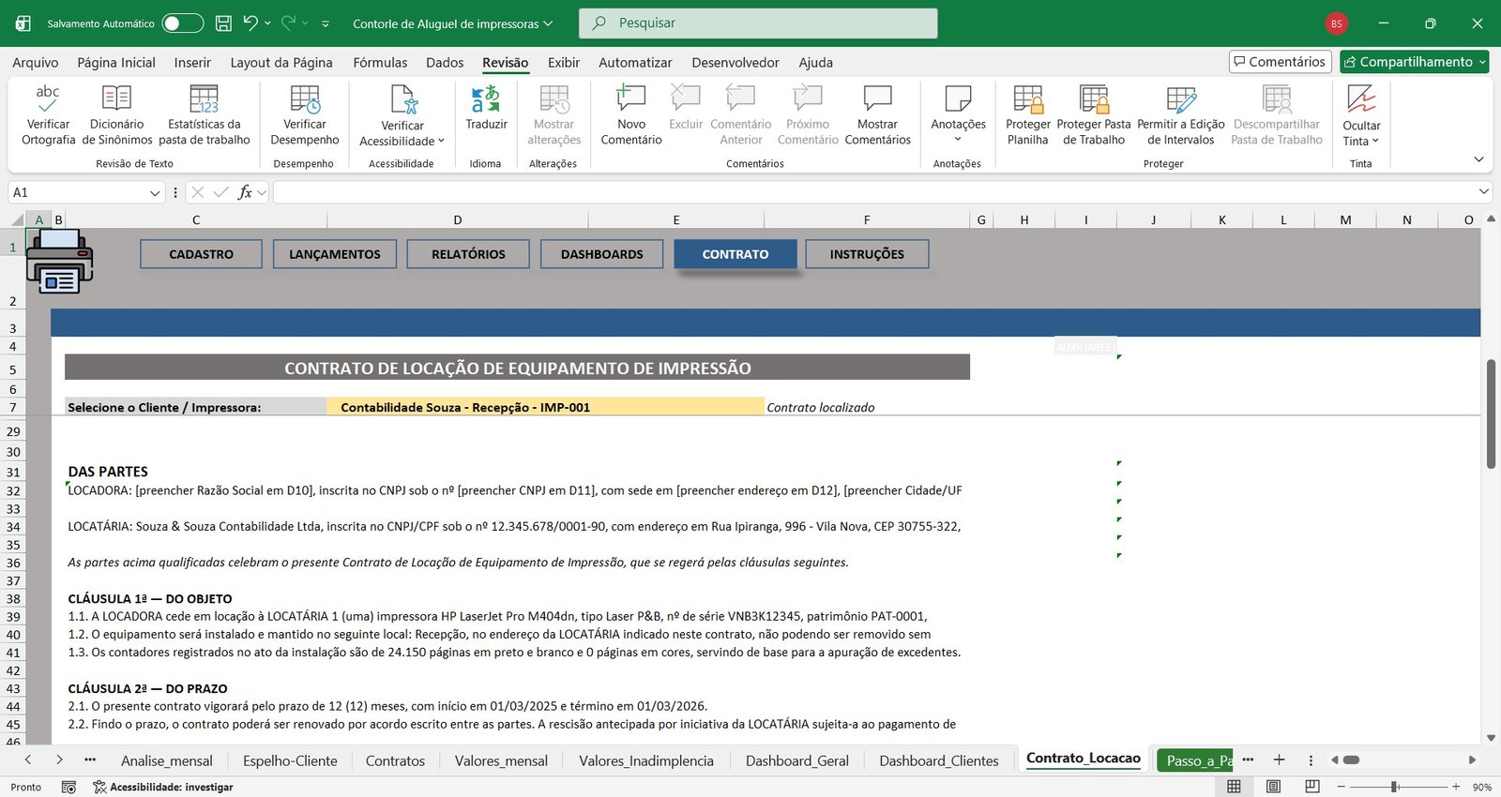Click Proteger Pasta de Trabalho
Viewport: 1501px width, 797px height.
click(1094, 114)
